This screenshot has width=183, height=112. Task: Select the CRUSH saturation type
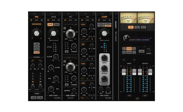click(x=37, y=53)
